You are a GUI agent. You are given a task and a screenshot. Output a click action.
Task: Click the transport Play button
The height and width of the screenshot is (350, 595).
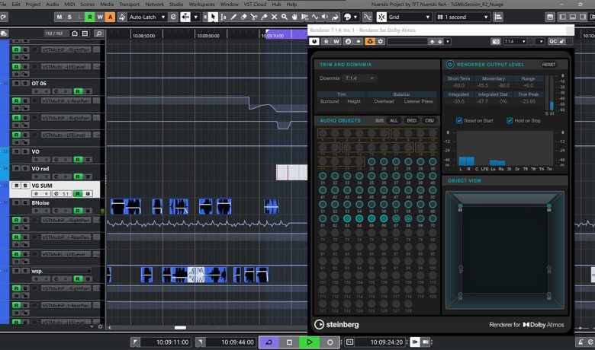309,342
